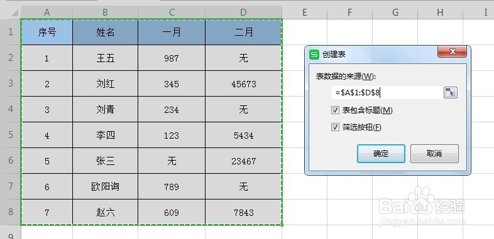Click the green WPS icon in dialog title
This screenshot has width=494, height=239.
(314, 55)
